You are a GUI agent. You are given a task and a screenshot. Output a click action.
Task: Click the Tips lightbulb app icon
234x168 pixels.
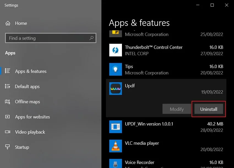pos(116,69)
